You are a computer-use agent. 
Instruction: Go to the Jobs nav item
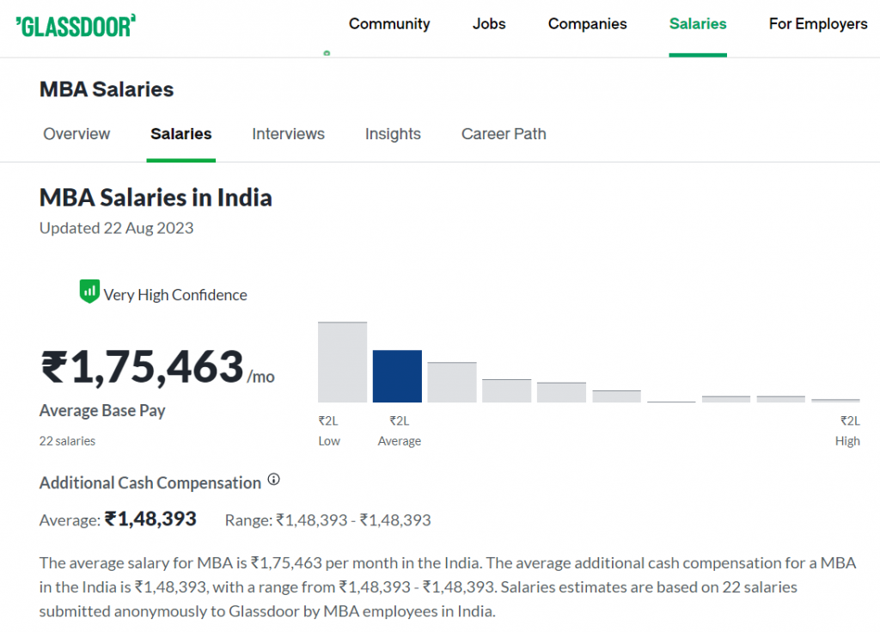point(489,23)
